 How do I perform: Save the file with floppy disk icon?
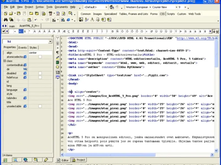click(19, 13)
